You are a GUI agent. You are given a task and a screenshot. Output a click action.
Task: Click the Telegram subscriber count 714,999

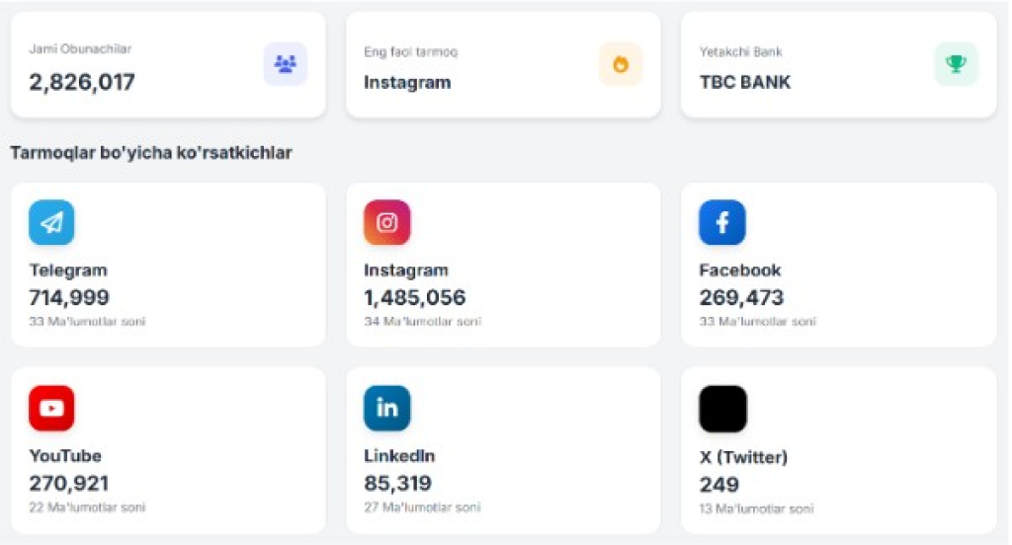69,297
